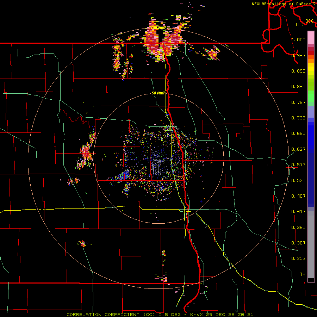Select the 0.733 scale value
This screenshot has height=317, width=317.
tap(298, 118)
